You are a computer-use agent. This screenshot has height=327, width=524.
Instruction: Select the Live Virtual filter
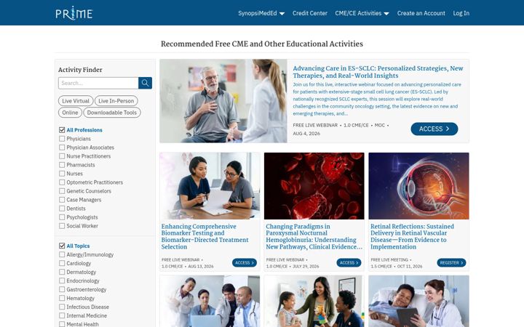(76, 101)
